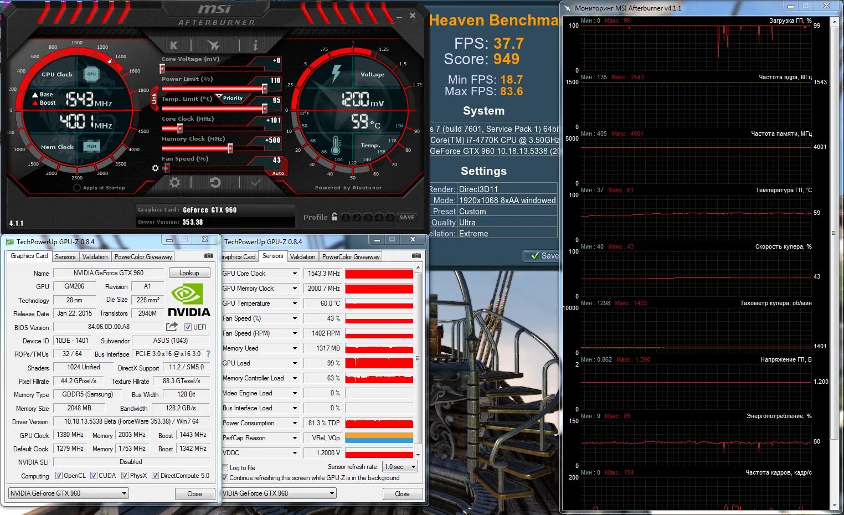The width and height of the screenshot is (844, 515).
Task: Select profile slot 1 in Afterburner
Action: [346, 217]
